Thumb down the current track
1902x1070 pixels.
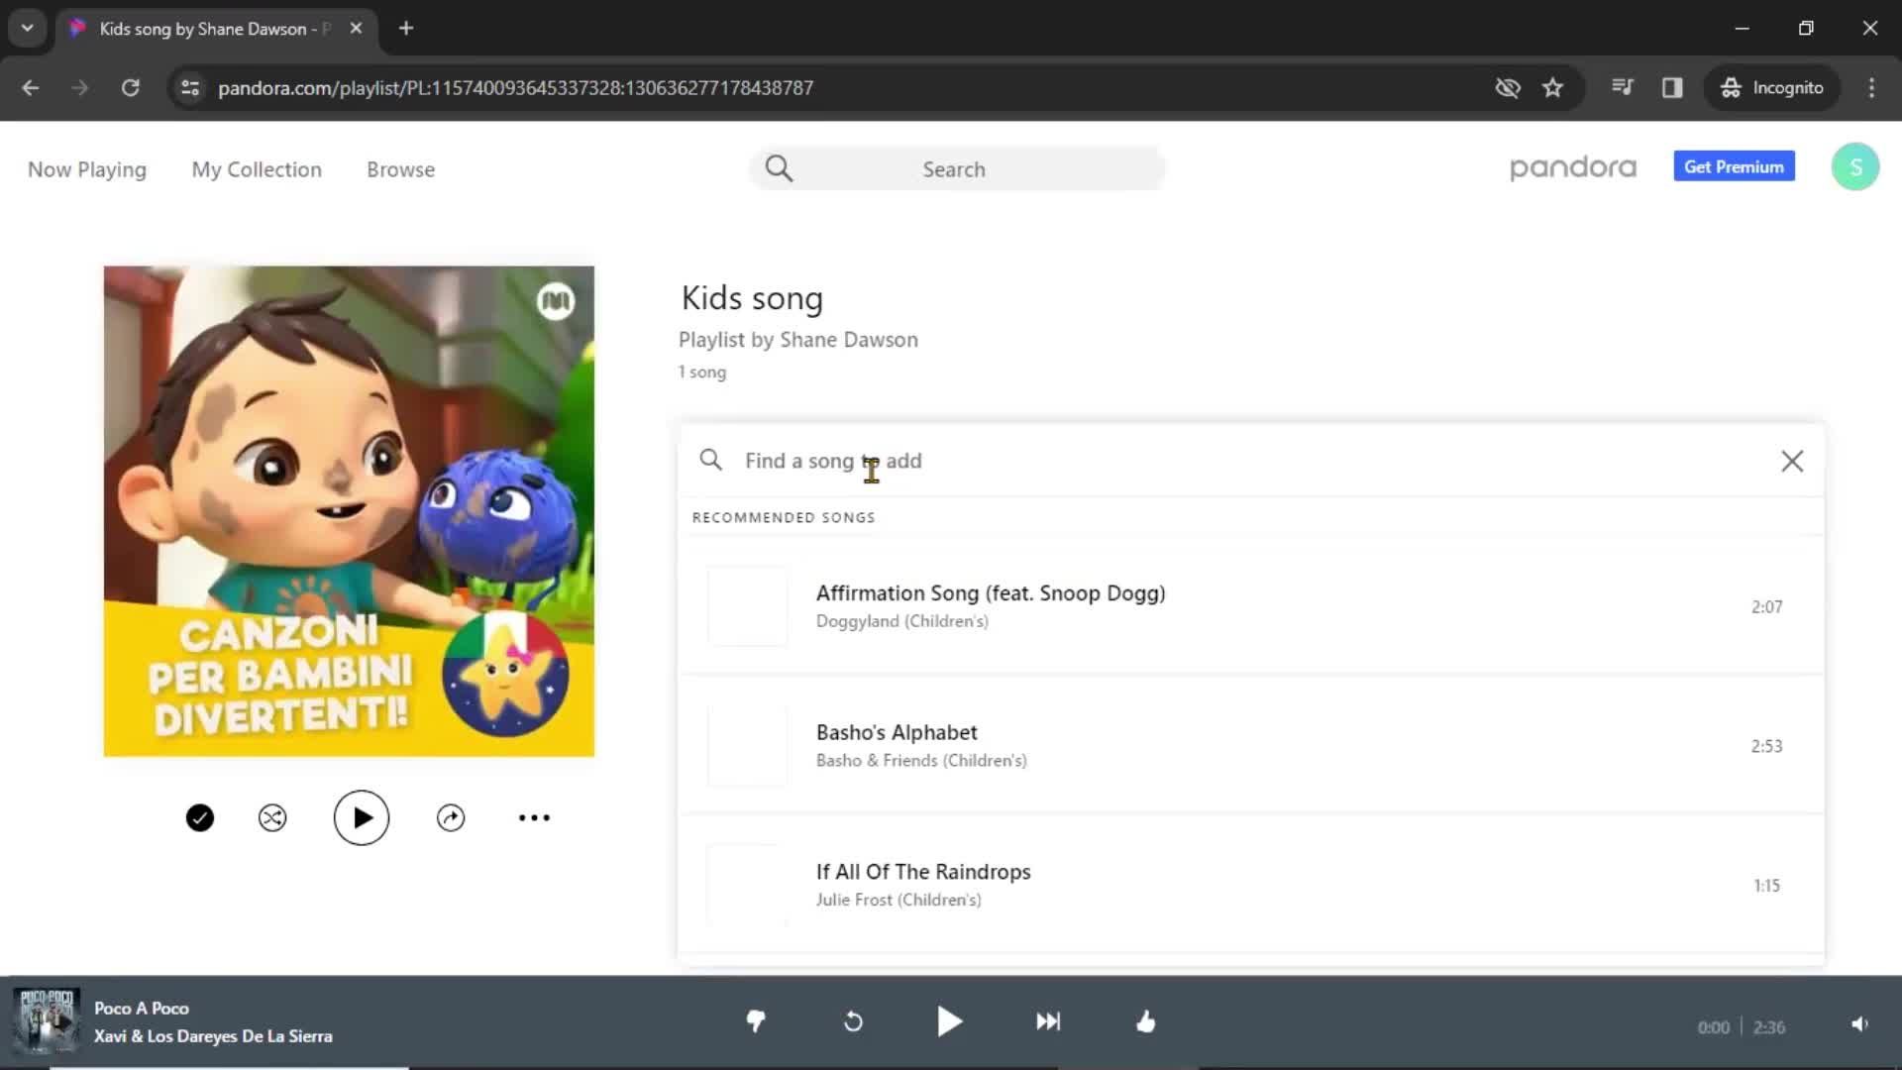tap(756, 1021)
